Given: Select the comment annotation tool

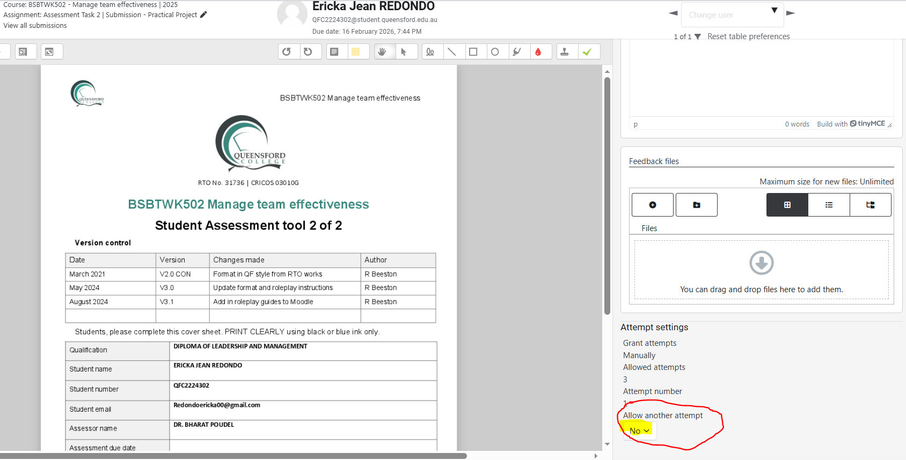Looking at the screenshot, I should (334, 52).
